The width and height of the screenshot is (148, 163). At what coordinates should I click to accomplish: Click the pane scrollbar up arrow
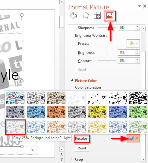pyautogui.click(x=143, y=29)
